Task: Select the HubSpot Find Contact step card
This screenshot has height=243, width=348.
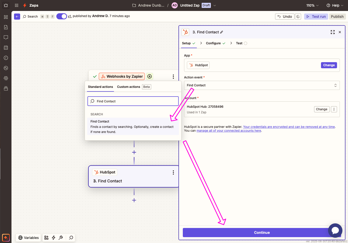Action: (x=134, y=177)
